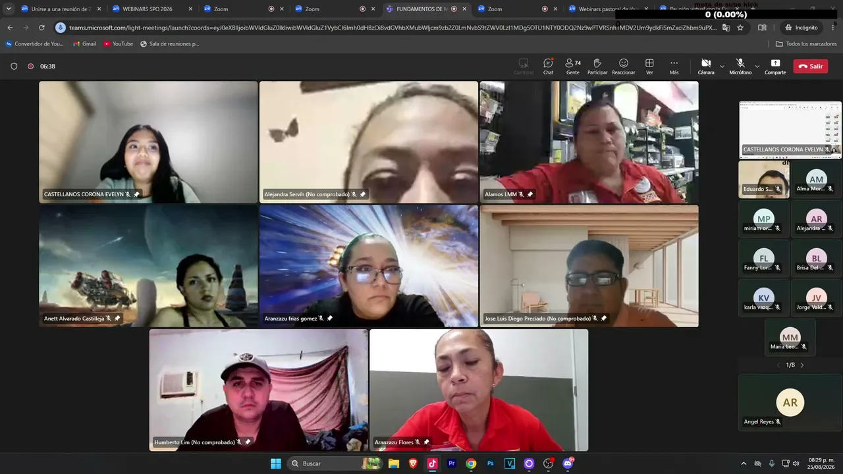
Task: Open Convertidor de You... bookmark
Action: 35,44
